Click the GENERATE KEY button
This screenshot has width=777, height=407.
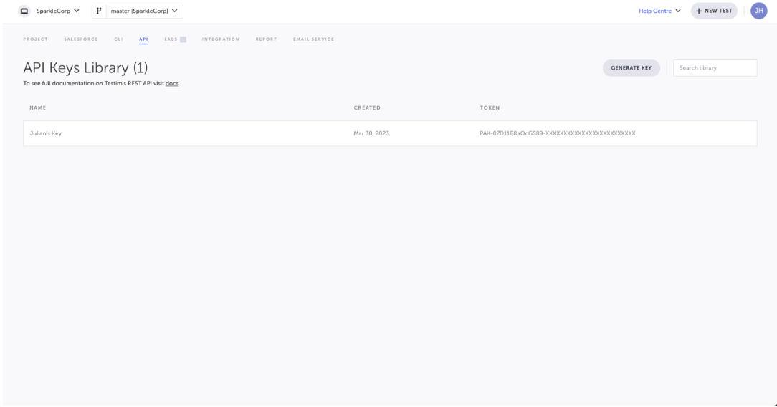coord(631,68)
